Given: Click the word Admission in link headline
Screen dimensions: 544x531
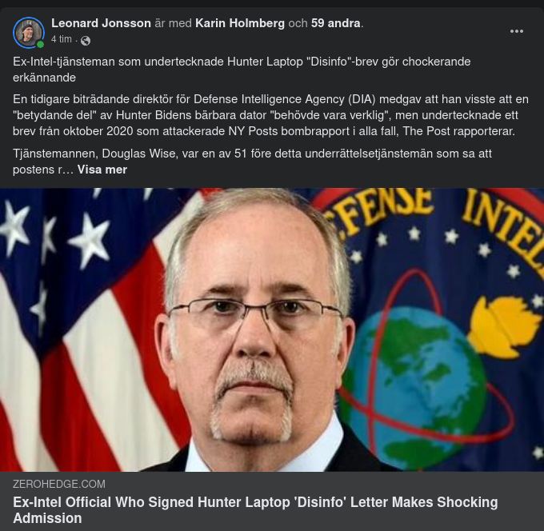Looking at the screenshot, I should click(47, 518).
